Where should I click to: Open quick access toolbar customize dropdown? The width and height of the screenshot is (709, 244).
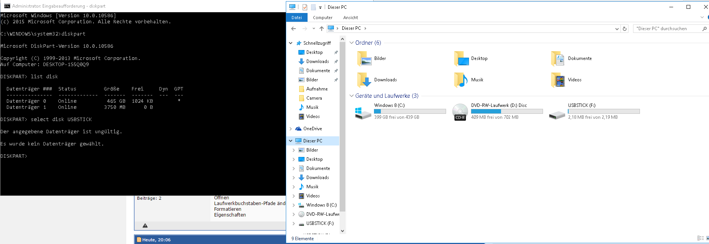[320, 7]
